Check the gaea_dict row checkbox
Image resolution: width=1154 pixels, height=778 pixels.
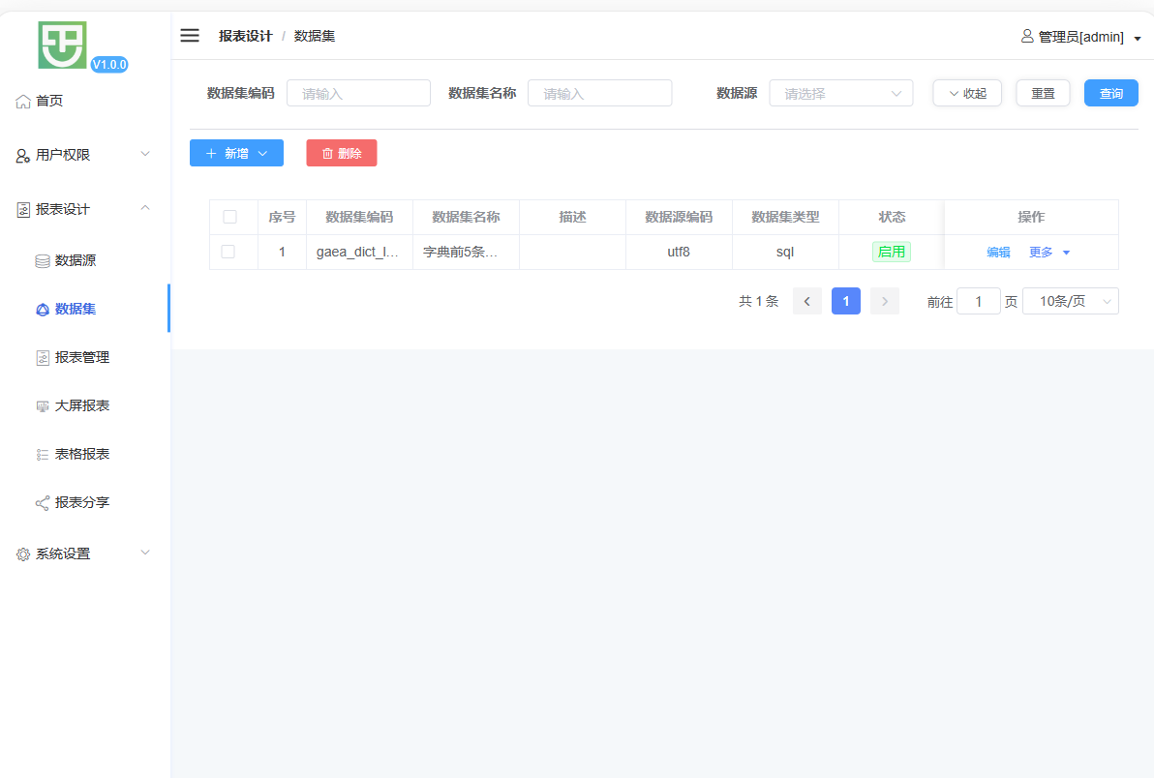click(228, 252)
